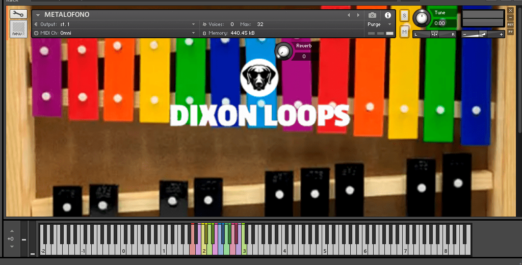Expand the METALOFONO instrument name dropdown
The height and width of the screenshot is (265, 522).
point(38,15)
